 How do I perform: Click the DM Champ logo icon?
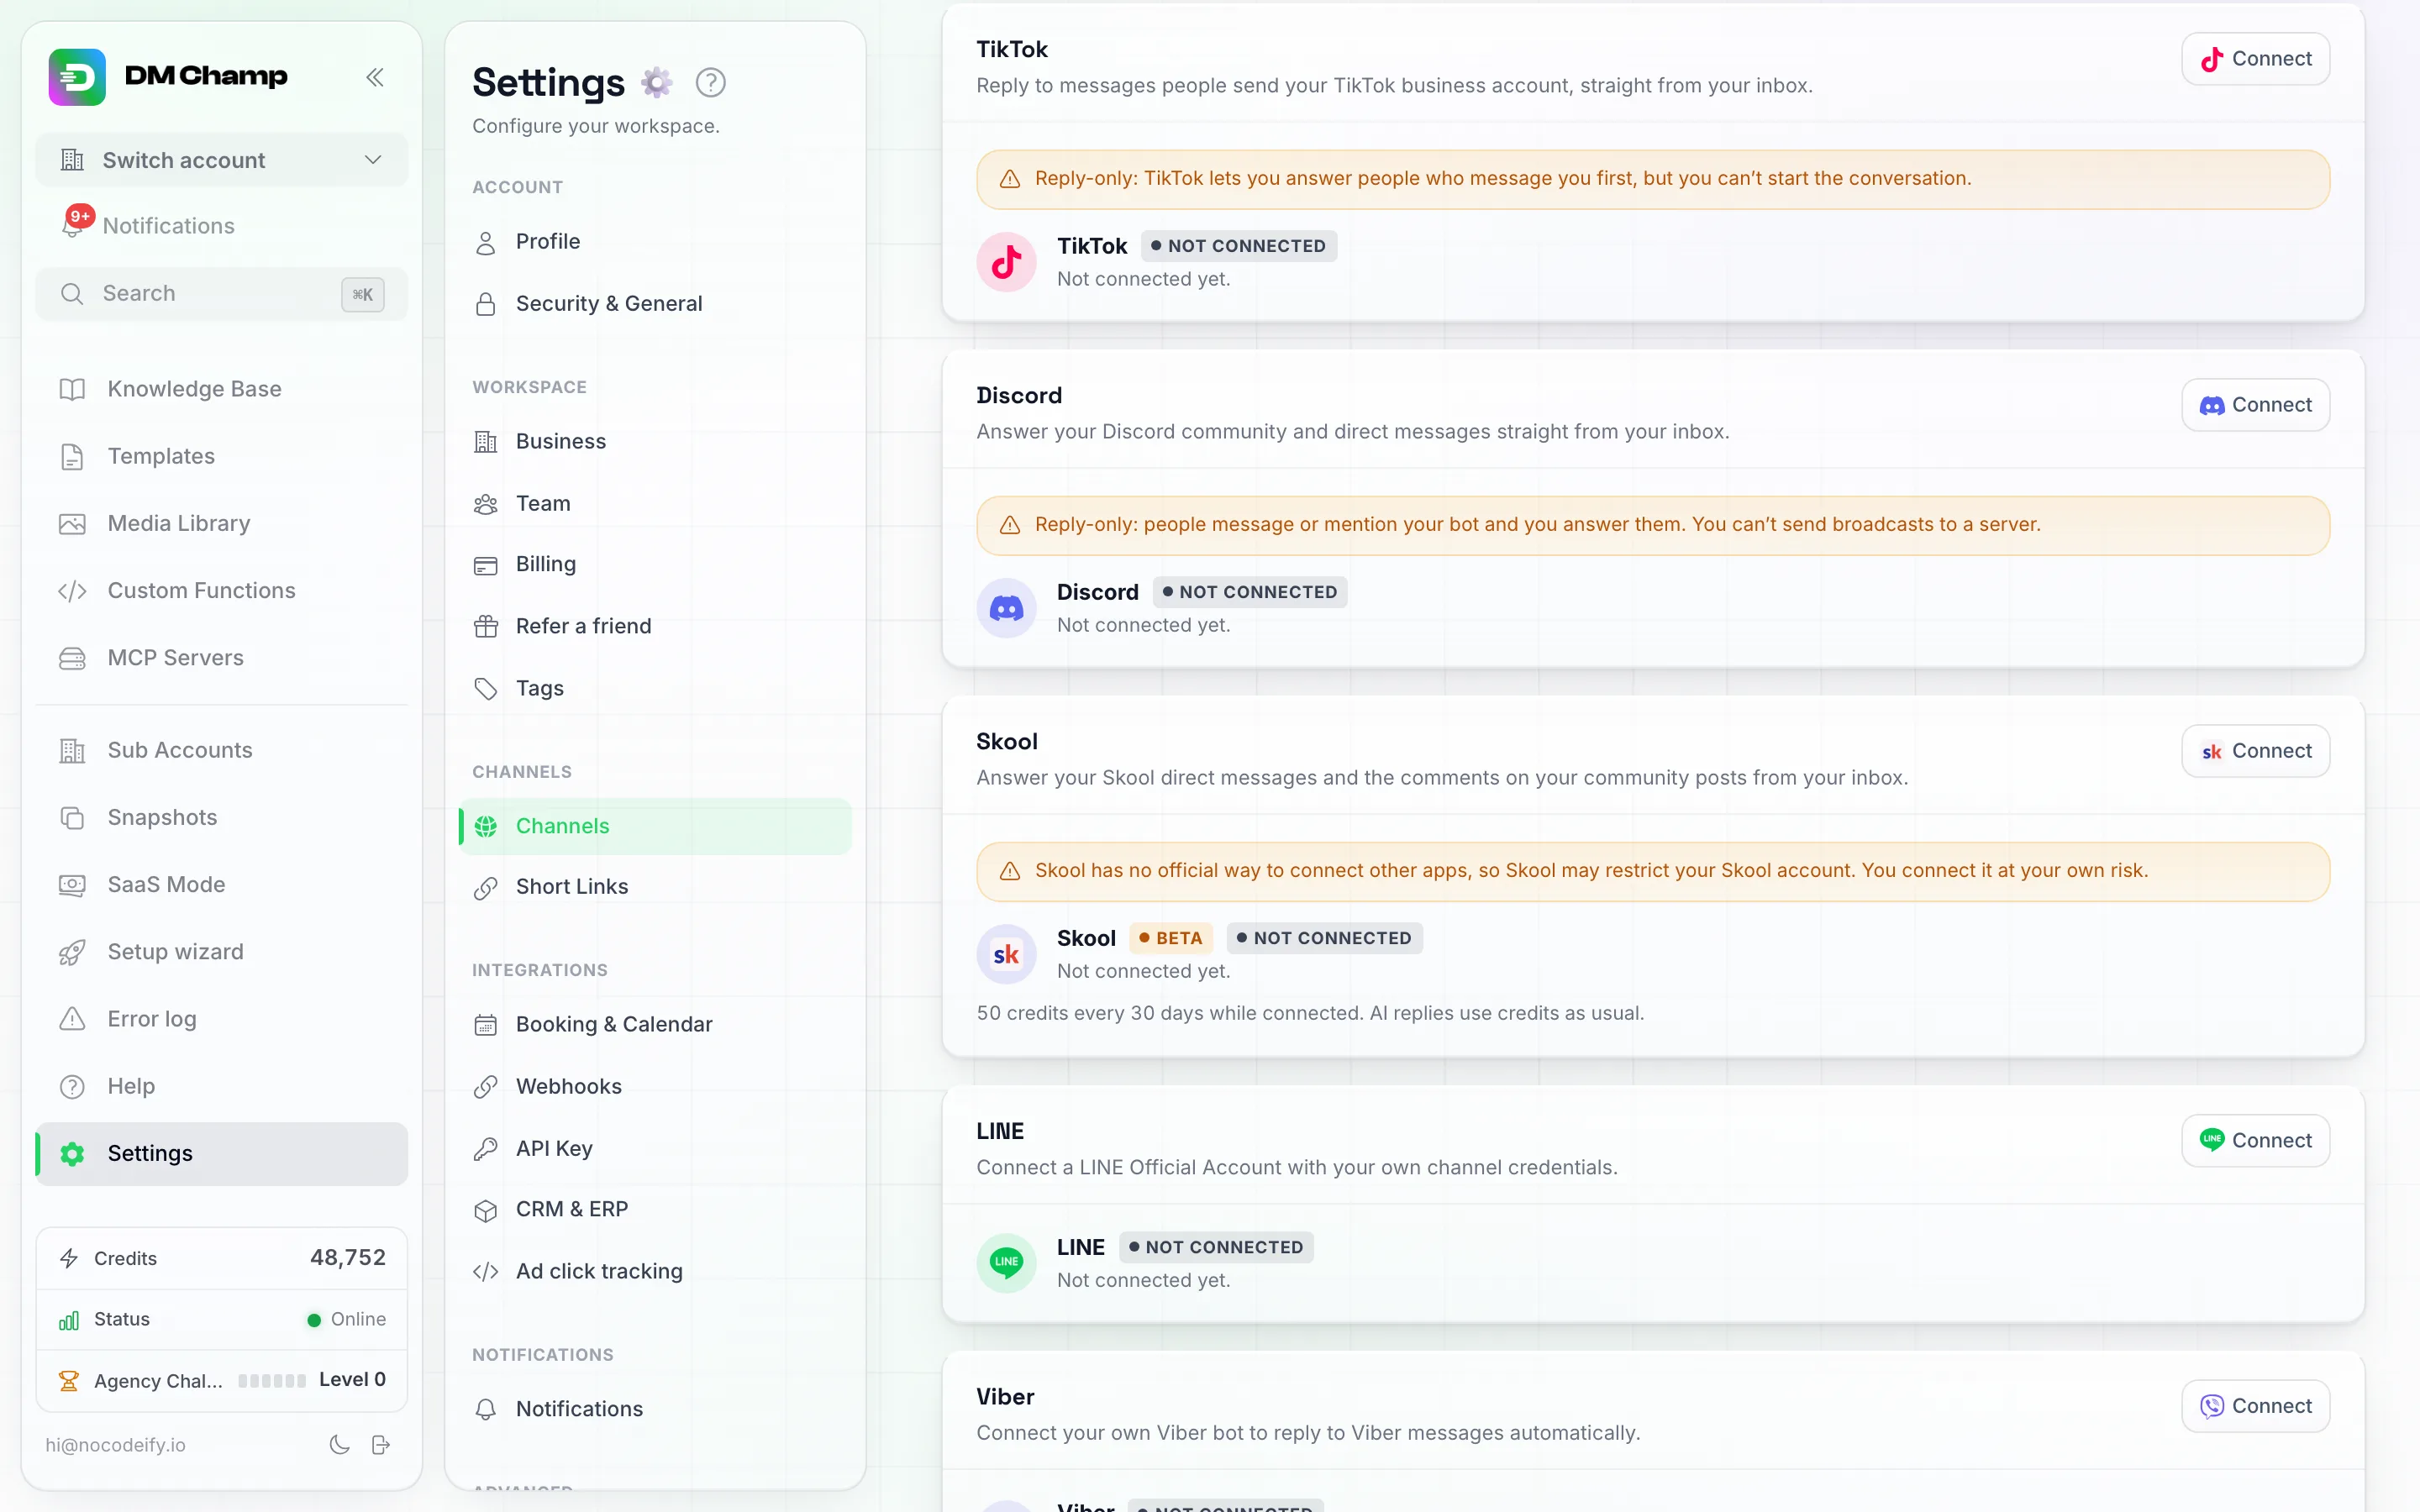pos(77,77)
